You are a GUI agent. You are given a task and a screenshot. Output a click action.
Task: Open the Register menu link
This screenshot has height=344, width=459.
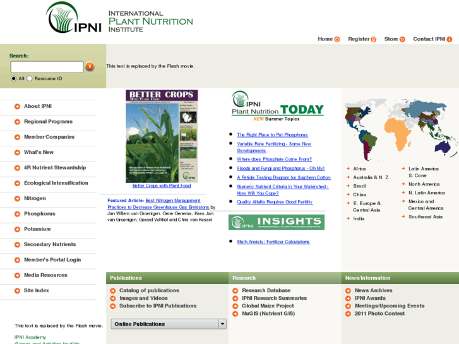(359, 39)
